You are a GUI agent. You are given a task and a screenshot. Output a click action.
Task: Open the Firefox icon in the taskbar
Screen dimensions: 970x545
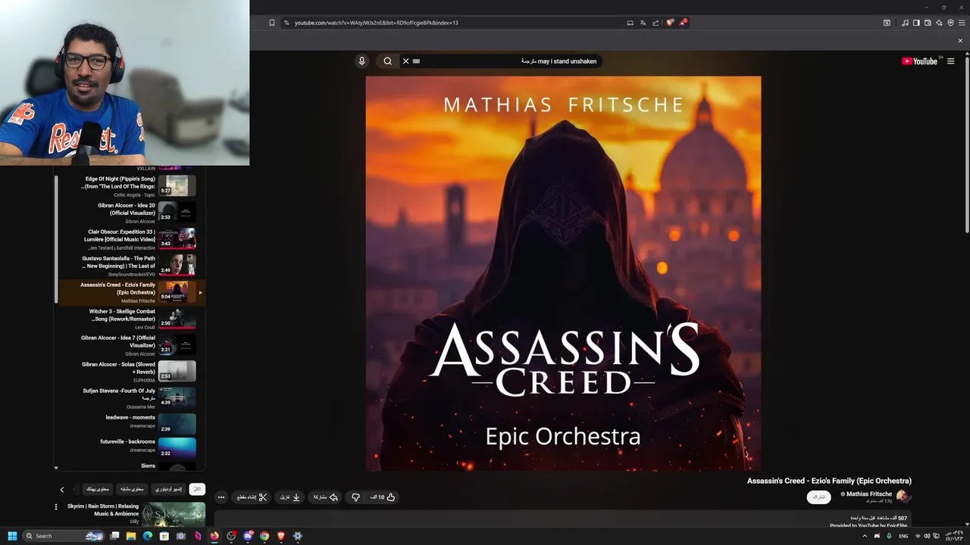pos(214,536)
